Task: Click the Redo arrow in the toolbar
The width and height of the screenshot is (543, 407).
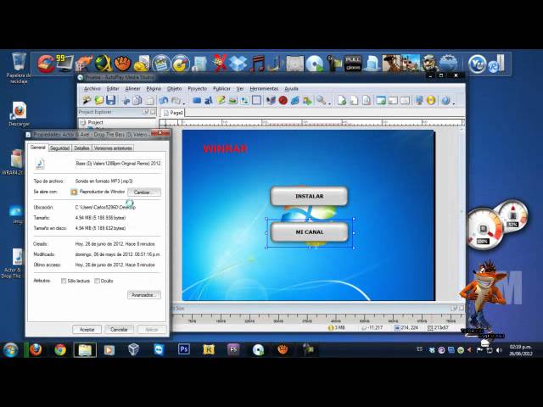Action: tap(176, 100)
